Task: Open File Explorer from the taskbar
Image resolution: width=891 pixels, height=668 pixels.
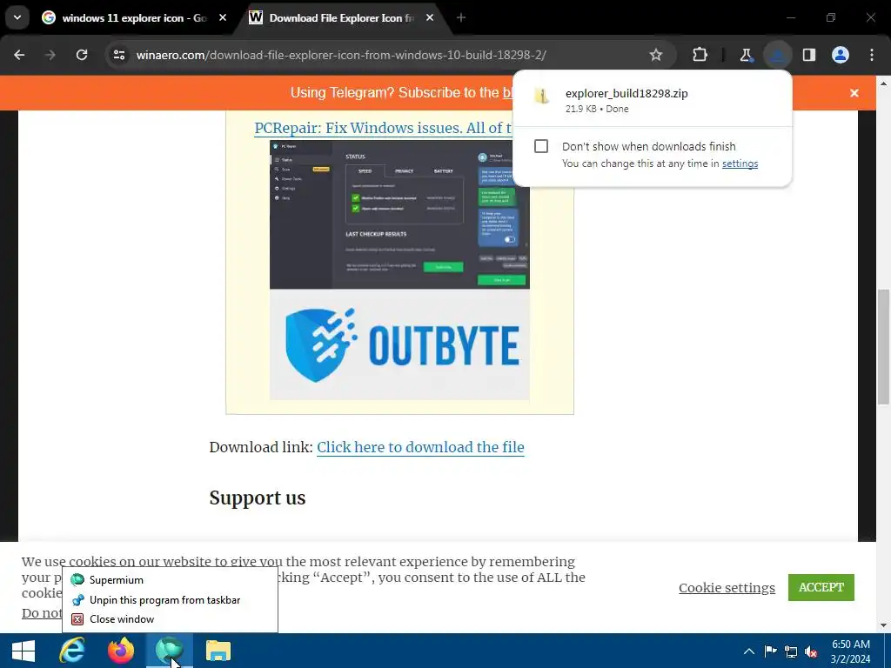Action: [218, 651]
